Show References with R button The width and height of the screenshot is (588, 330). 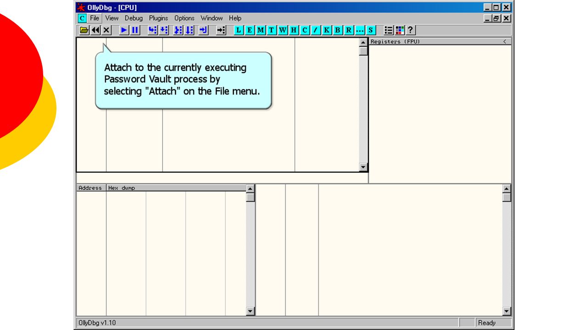(x=349, y=30)
